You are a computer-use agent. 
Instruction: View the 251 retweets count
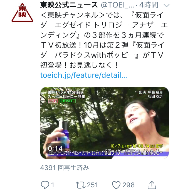click(92, 185)
